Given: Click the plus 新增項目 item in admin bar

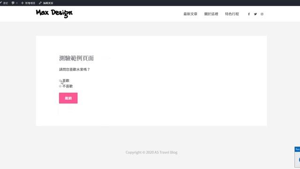Looking at the screenshot, I should (x=28, y=3).
